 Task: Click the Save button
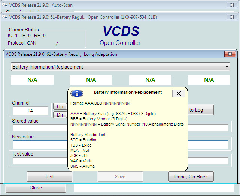coord(120,177)
